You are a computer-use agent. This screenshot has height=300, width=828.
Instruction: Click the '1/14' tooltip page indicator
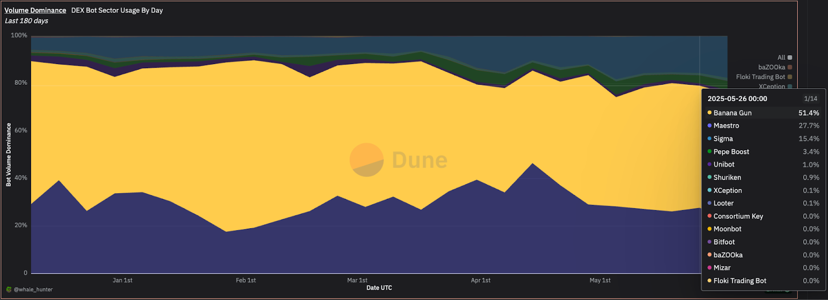click(810, 99)
